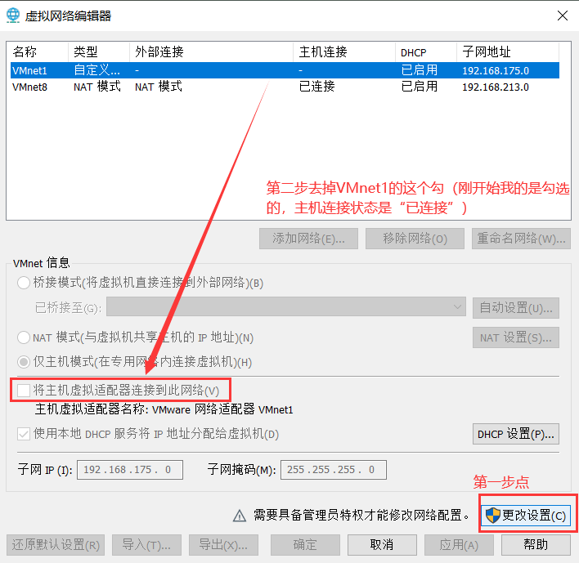Click 已启用 in the VMnet8 row
Screen dimensions: 579x563
click(x=419, y=87)
